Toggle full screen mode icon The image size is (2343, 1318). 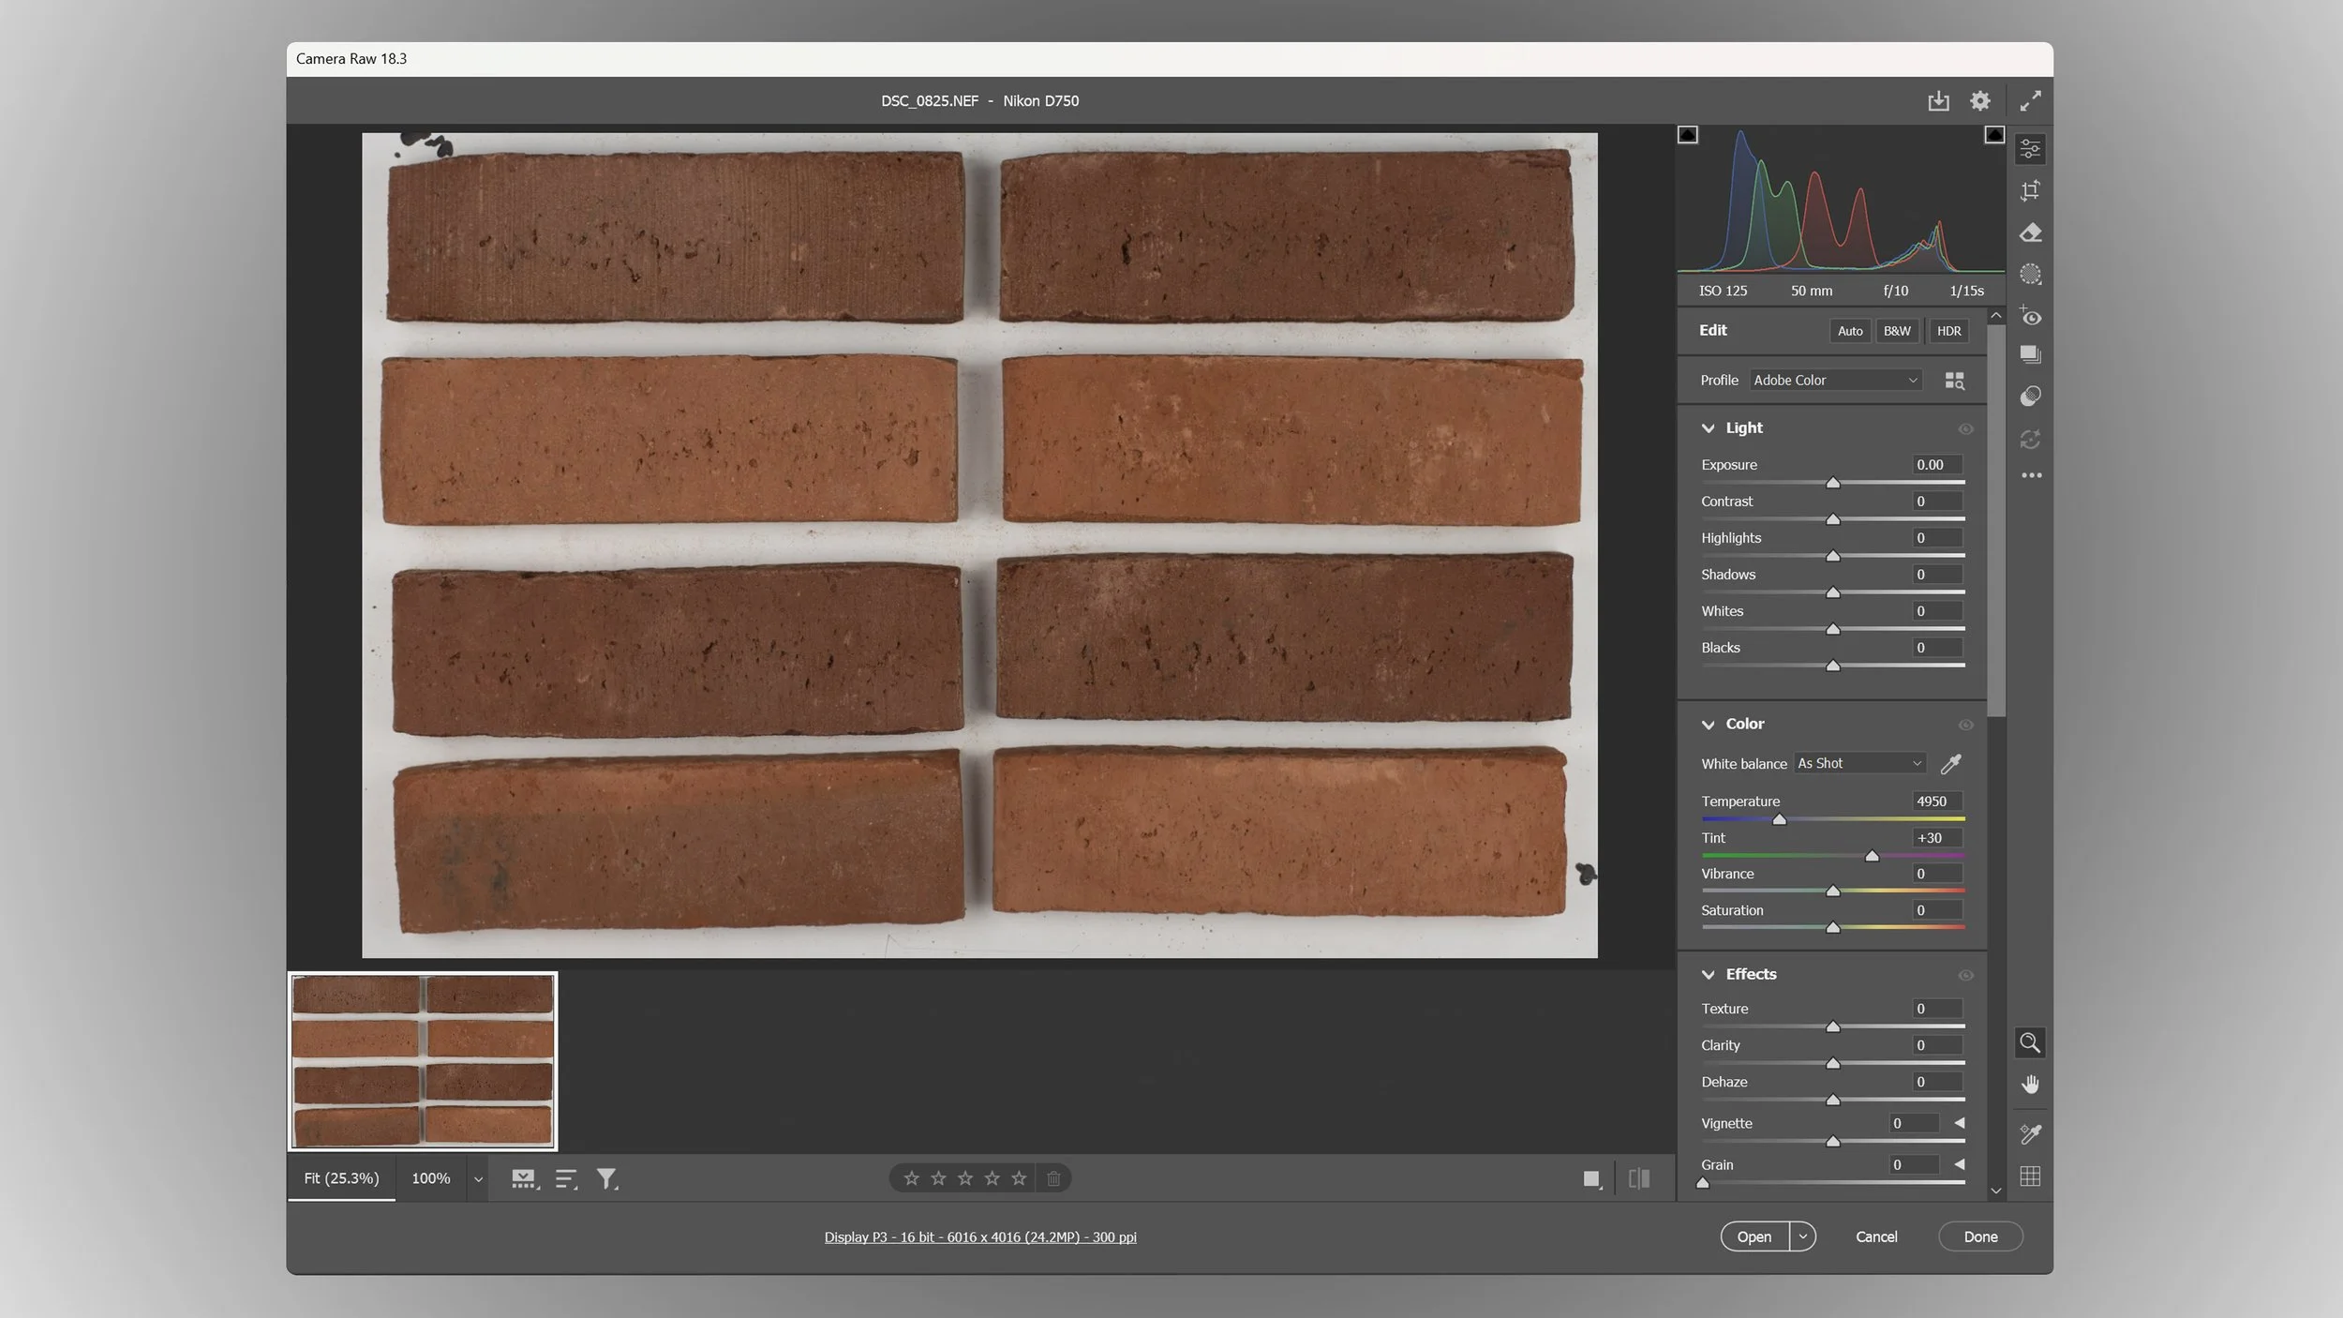2030,101
